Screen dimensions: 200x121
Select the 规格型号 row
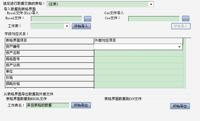(x=50, y=59)
